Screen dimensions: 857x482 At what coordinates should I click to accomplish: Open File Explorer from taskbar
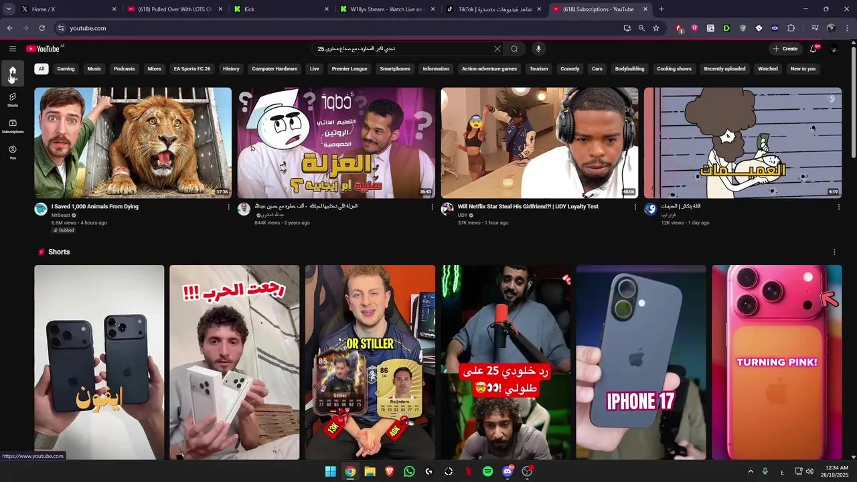(370, 471)
